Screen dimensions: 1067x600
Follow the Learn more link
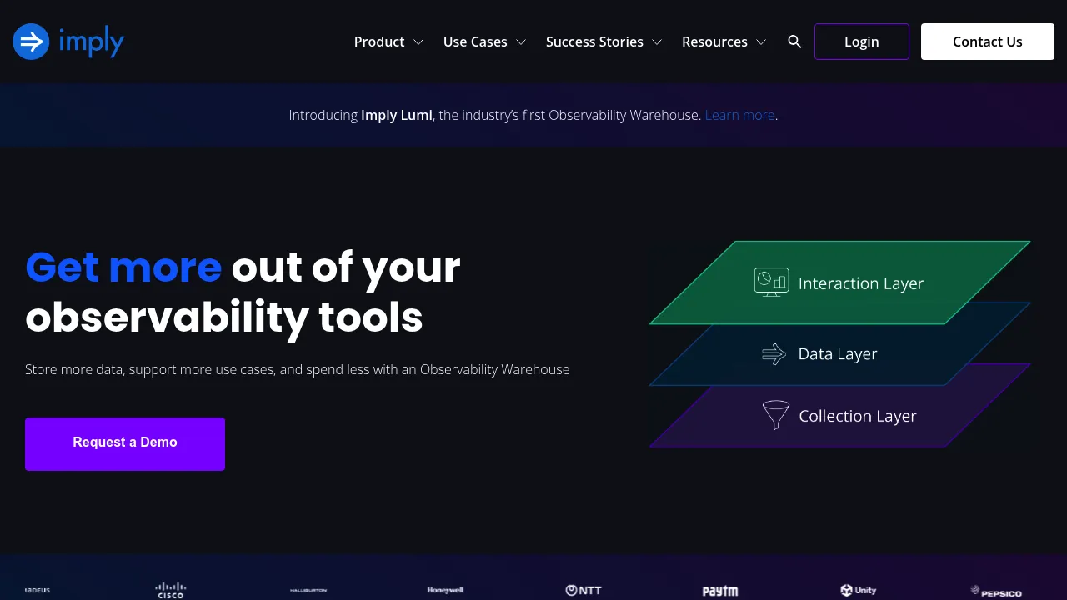[x=739, y=115]
